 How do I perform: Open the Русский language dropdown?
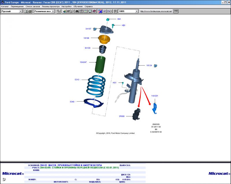pos(21,11)
